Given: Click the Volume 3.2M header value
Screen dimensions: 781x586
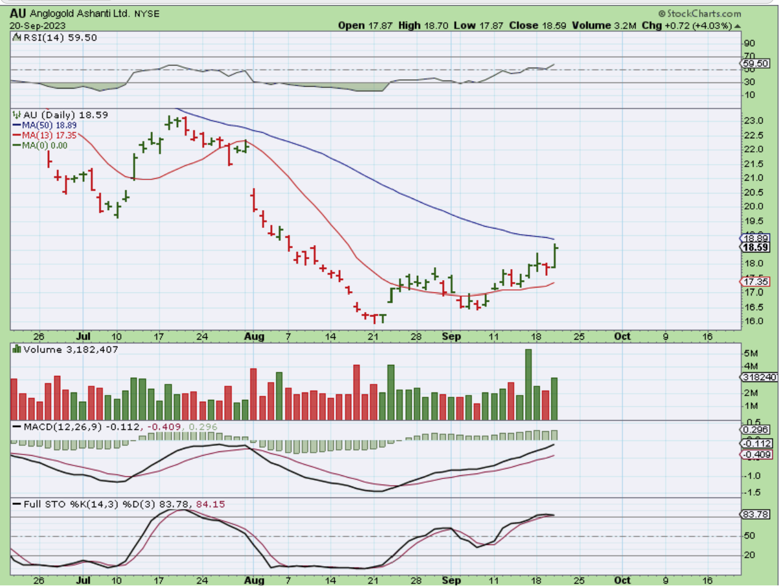Looking at the screenshot, I should 605,26.
